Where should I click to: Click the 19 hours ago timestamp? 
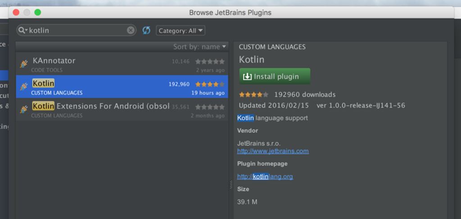[x=208, y=93]
